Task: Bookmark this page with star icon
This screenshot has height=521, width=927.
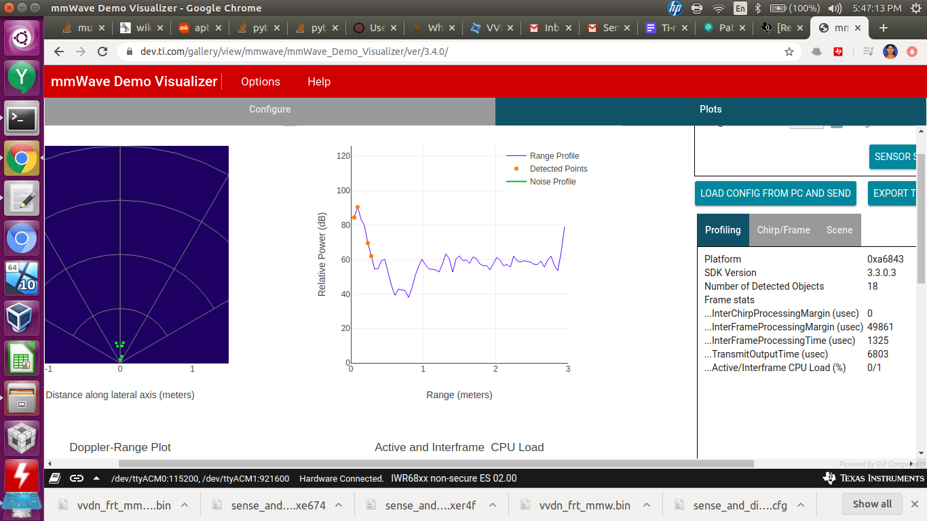Action: click(789, 52)
